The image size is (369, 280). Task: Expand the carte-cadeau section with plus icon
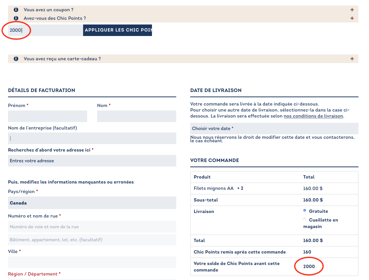pos(352,59)
